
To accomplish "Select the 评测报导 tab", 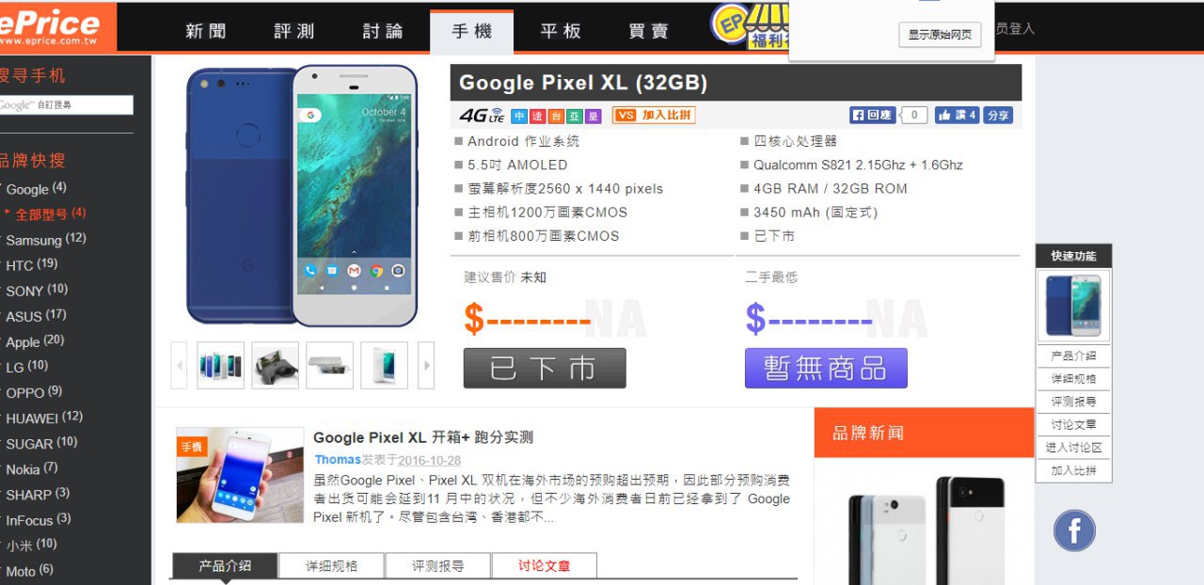I will (438, 566).
